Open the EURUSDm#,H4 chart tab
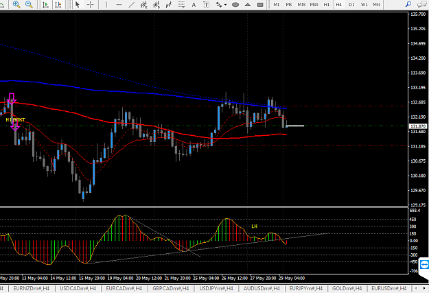 389,288
